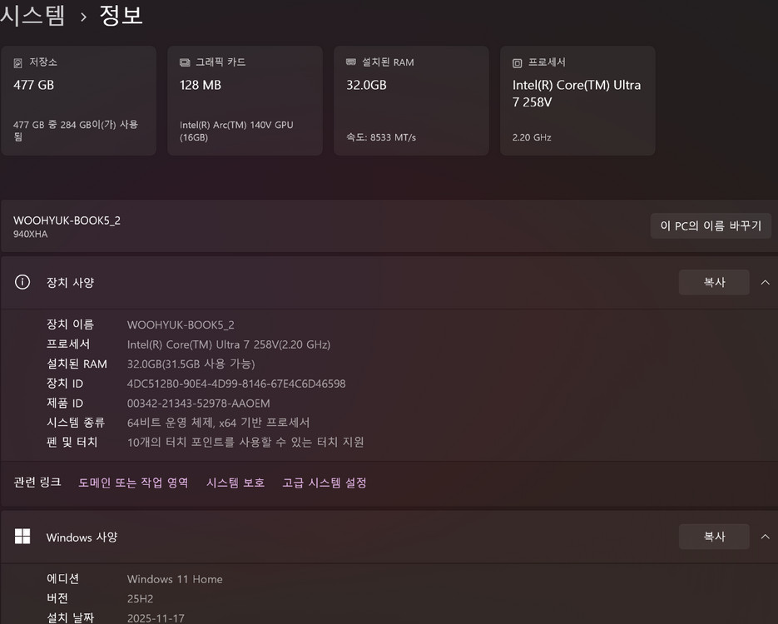Click the info circle icon beside 장치 사양

(x=22, y=282)
